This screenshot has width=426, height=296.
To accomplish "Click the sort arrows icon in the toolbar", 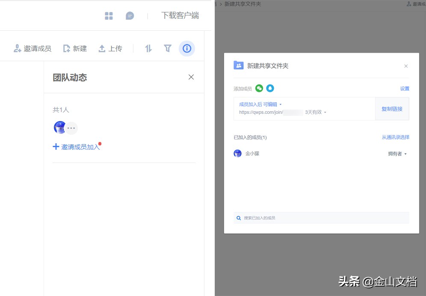I will 148,48.
